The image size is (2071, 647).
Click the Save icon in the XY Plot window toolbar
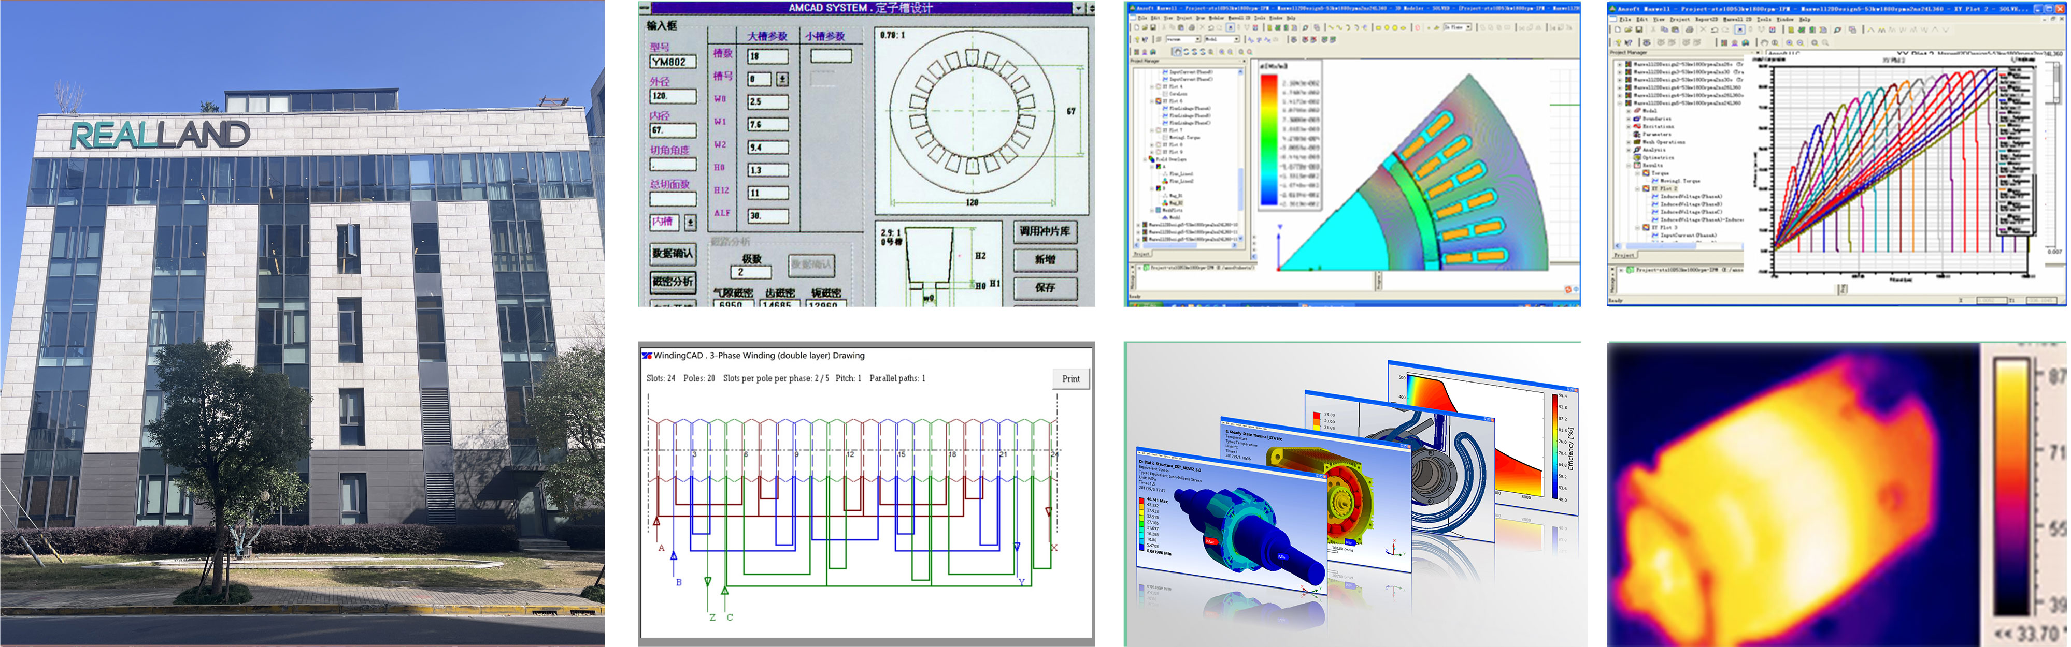coord(1639,30)
